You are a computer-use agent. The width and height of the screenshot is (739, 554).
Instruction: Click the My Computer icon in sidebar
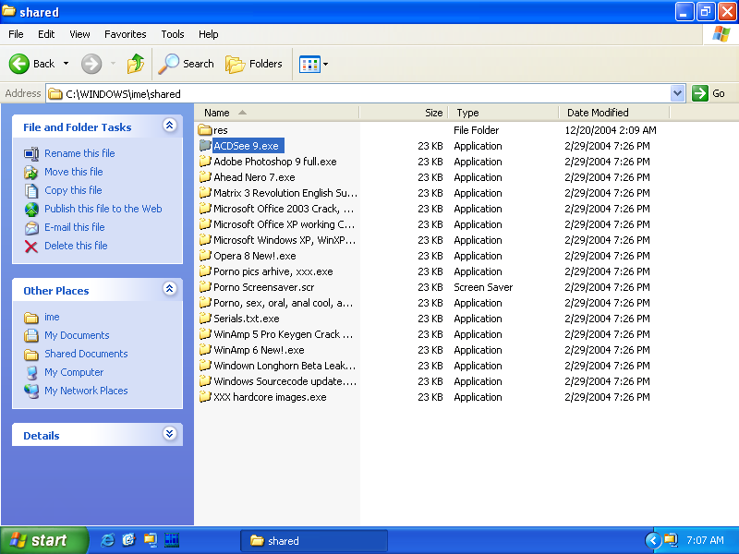click(31, 373)
